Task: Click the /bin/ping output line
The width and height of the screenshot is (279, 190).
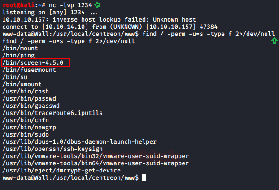Action: (18, 55)
